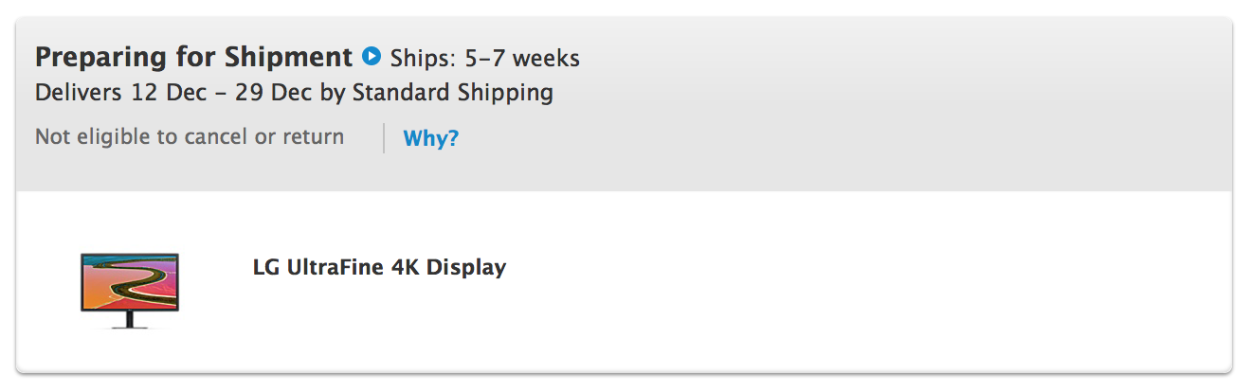Viewport: 1251px width, 392px height.
Task: Open the LG UltraFine 4K Display product title
Action: click(x=379, y=267)
